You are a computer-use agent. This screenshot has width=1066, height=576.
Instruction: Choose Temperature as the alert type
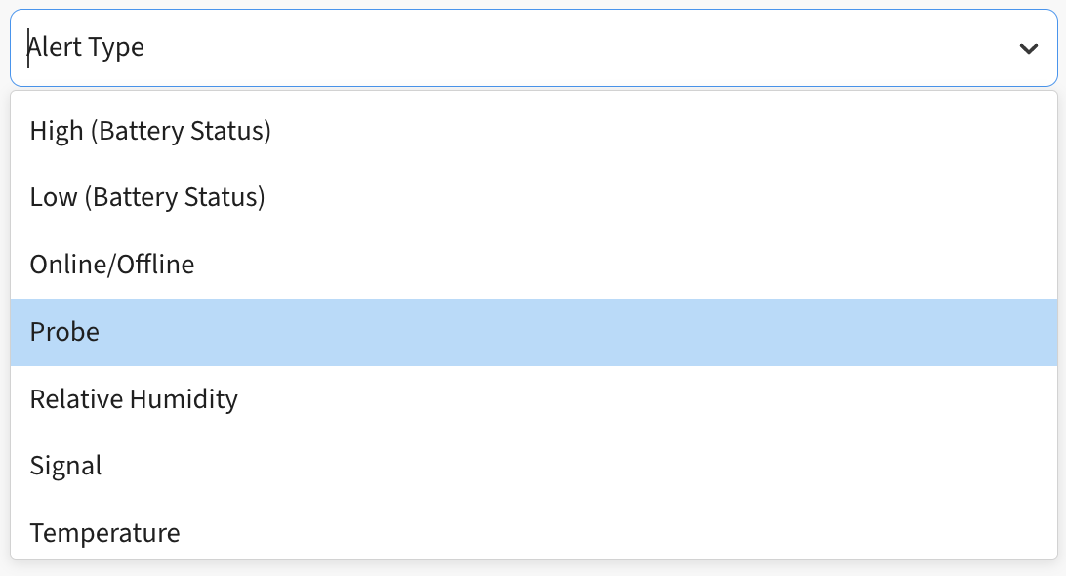click(x=104, y=533)
